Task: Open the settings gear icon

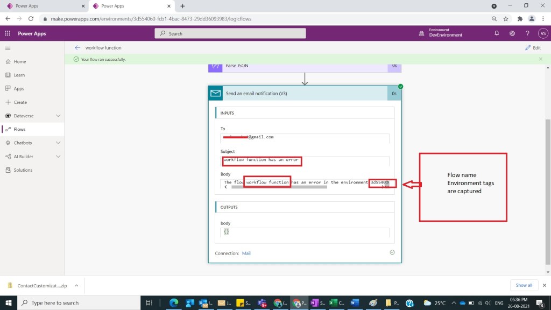Action: point(512,33)
